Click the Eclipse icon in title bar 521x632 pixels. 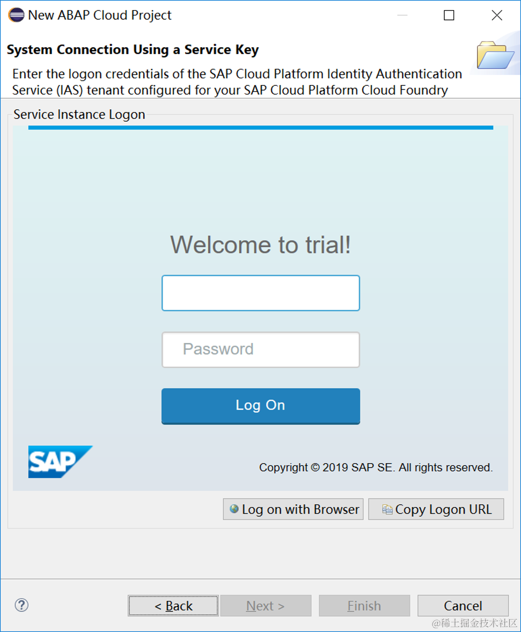[16, 15]
